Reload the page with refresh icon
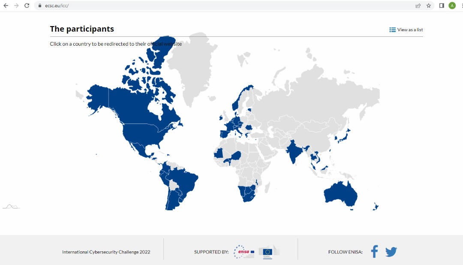The image size is (463, 265). [27, 6]
